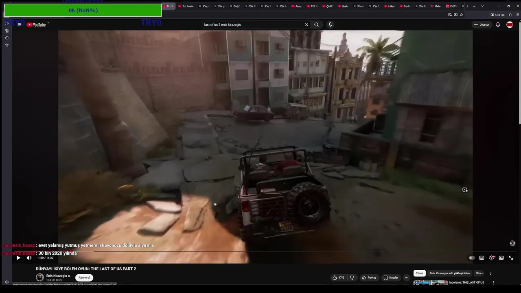The height and width of the screenshot is (293, 521).
Task: Open the browser extensions puzzle icon
Action: click(x=510, y=15)
